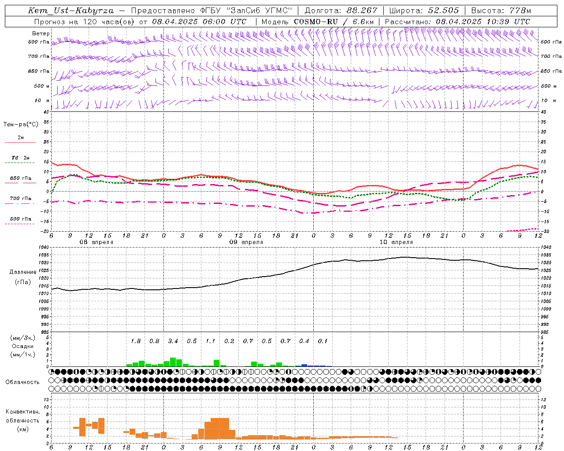Click the 'Облачность' cloud cover label

22,382
